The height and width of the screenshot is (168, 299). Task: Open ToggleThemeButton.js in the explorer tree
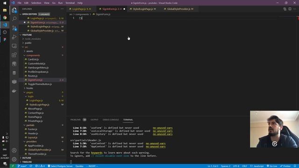[40, 84]
